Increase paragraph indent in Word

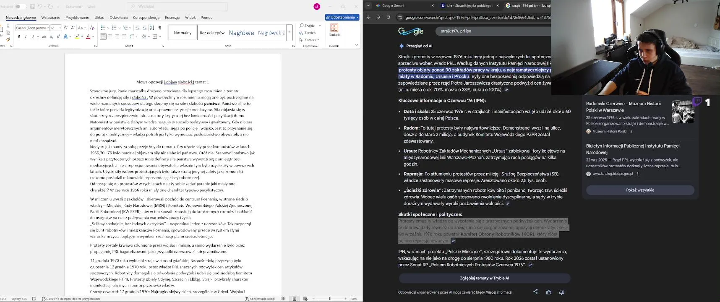[x=145, y=28]
